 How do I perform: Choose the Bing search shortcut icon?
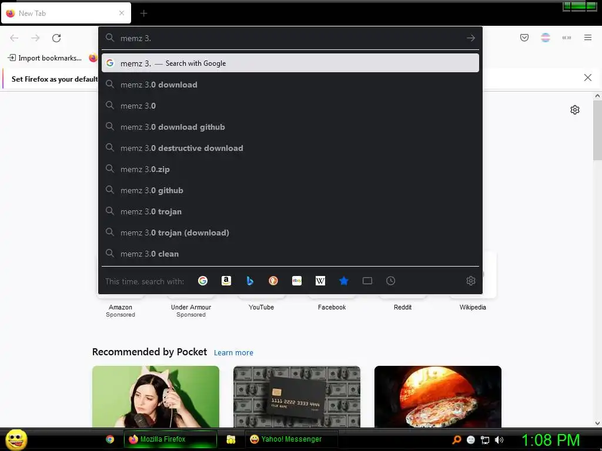250,281
